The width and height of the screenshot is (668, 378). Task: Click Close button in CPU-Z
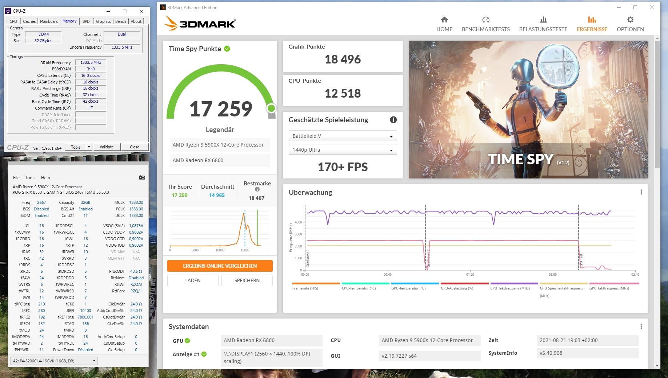135,147
